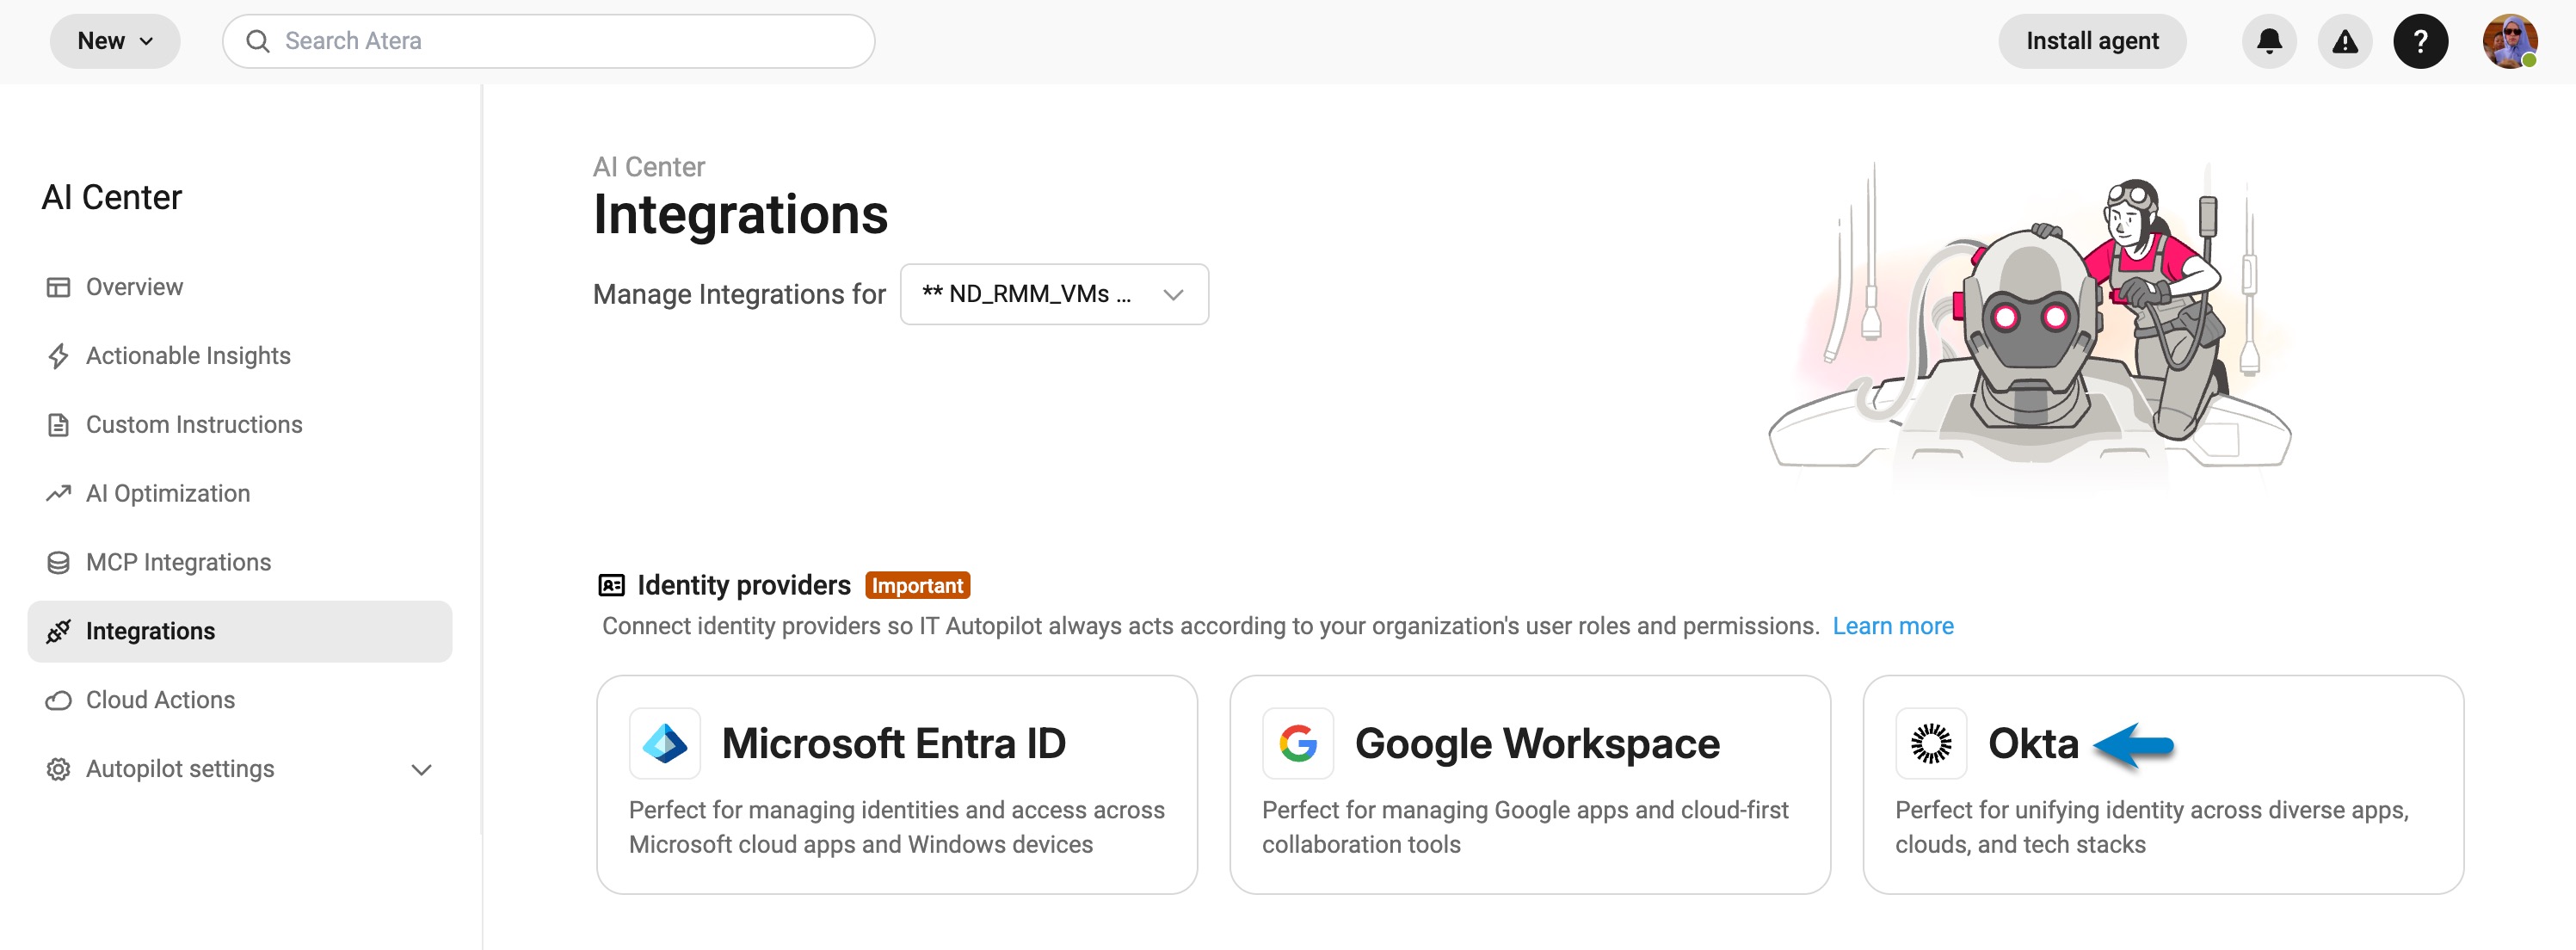2576x950 pixels.
Task: Click the Okta sunburst logo icon
Action: click(x=1931, y=743)
